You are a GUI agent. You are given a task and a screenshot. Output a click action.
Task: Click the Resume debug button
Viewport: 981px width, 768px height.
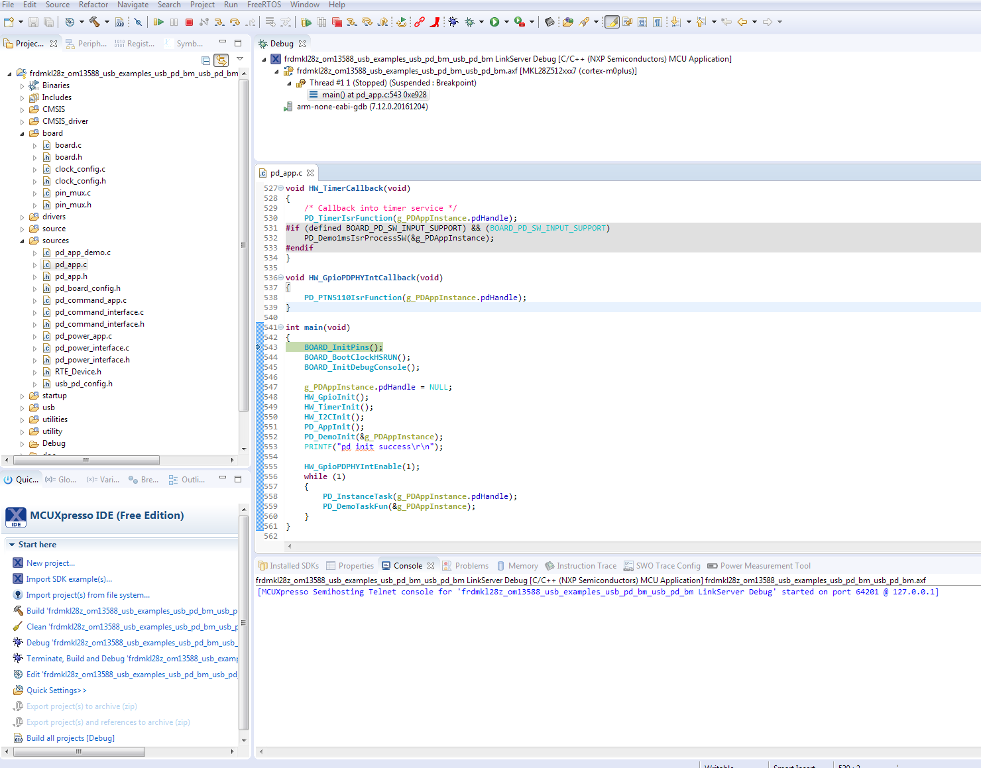pos(158,22)
